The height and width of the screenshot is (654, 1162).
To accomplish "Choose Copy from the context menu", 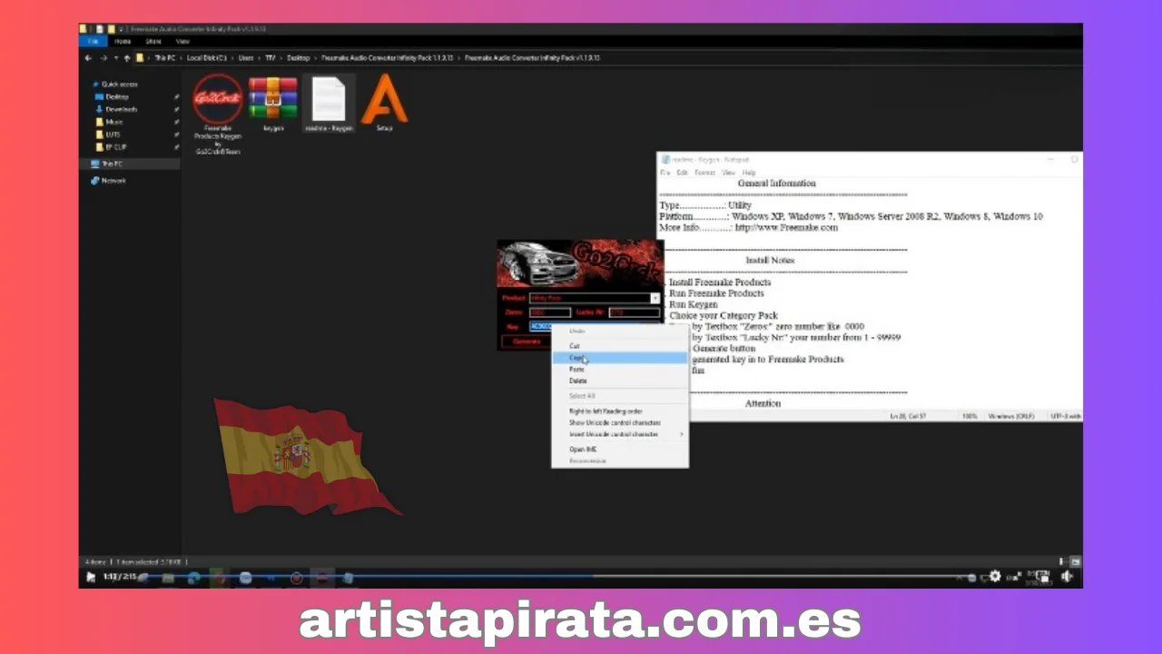I will (x=576, y=358).
